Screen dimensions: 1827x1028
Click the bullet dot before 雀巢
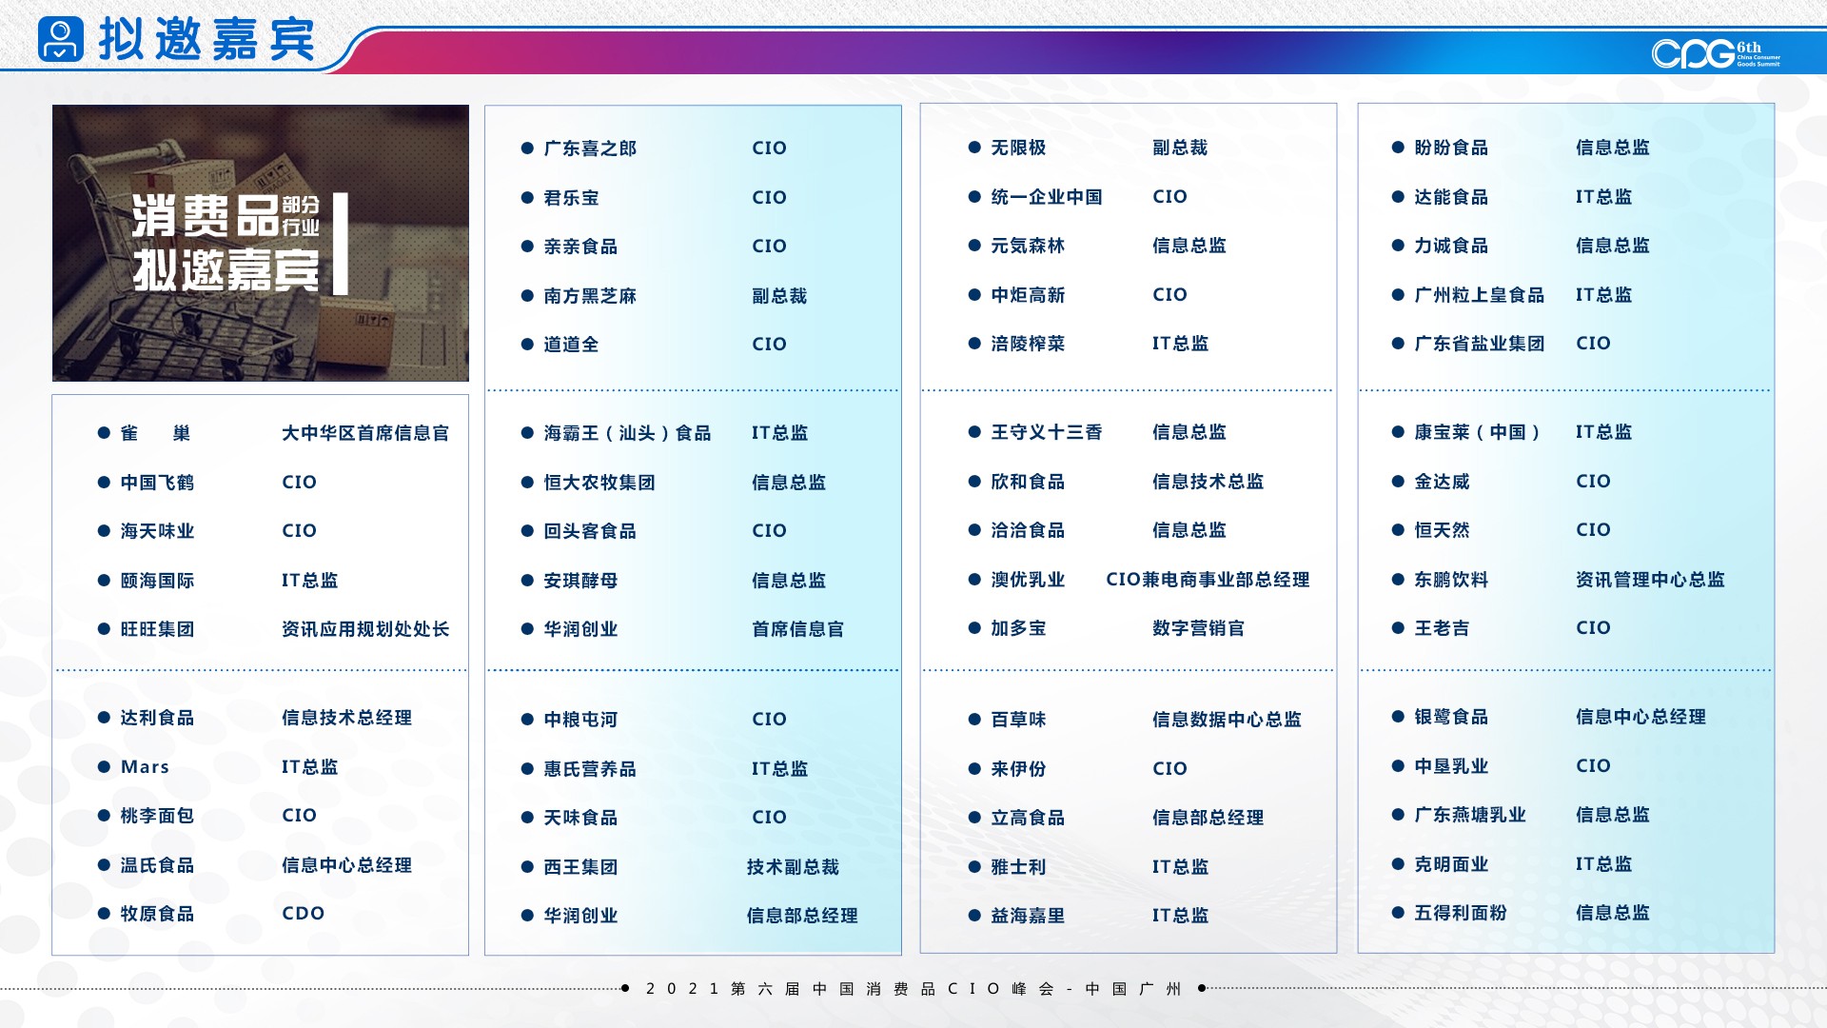[x=104, y=433]
